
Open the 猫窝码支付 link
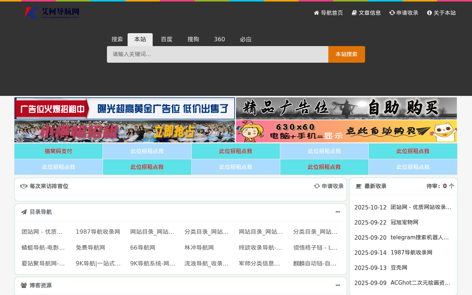point(58,151)
